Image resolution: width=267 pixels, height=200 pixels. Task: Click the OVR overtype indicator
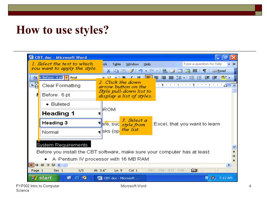(181, 170)
